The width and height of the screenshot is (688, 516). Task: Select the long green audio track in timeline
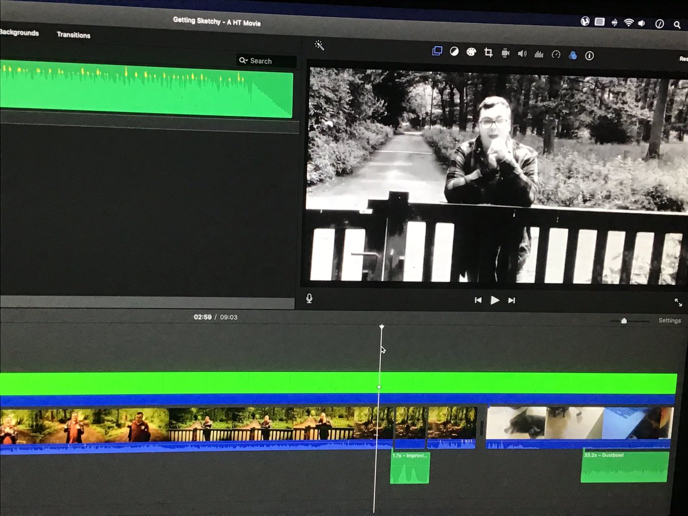coord(338,383)
